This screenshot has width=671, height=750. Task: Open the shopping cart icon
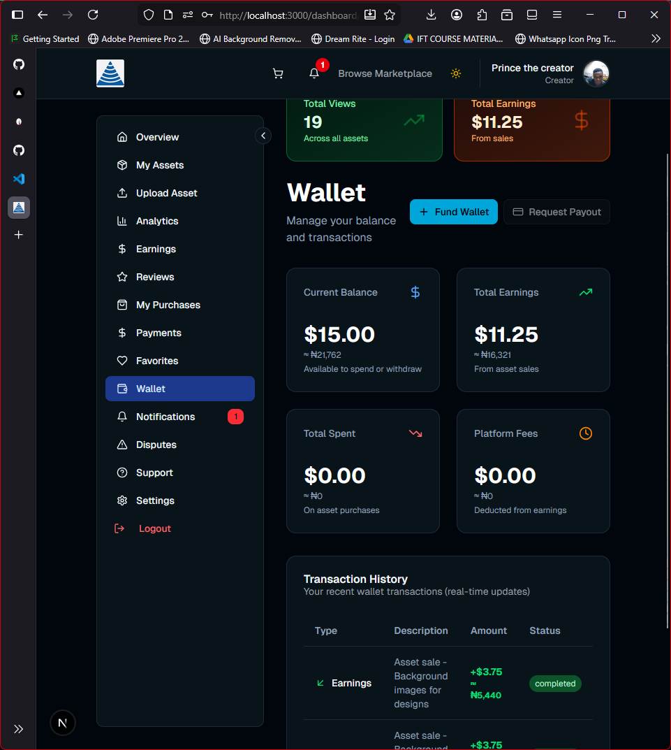point(278,73)
